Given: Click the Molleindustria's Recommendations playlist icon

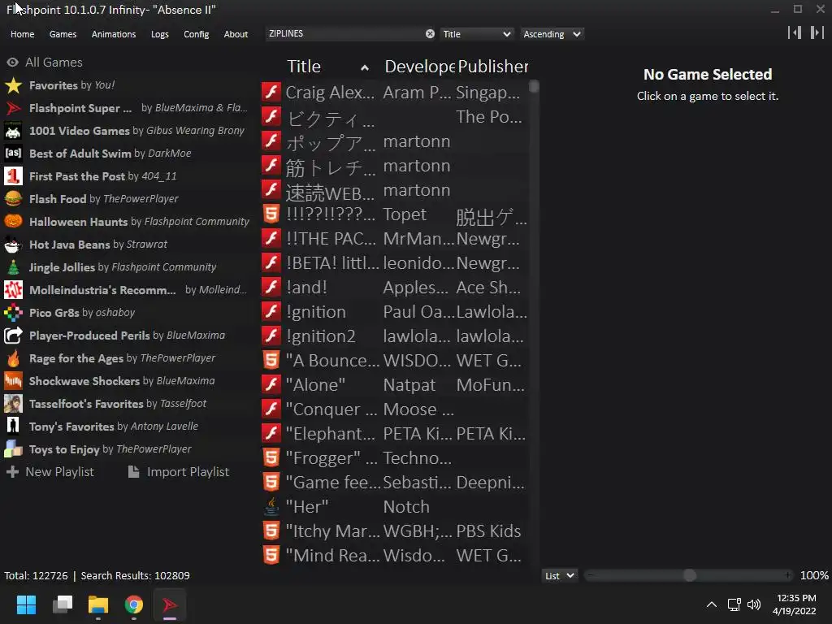Looking at the screenshot, I should pyautogui.click(x=13, y=290).
